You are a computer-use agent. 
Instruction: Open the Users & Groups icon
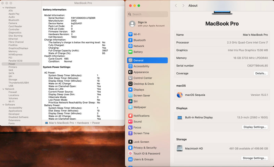[x=130, y=159]
